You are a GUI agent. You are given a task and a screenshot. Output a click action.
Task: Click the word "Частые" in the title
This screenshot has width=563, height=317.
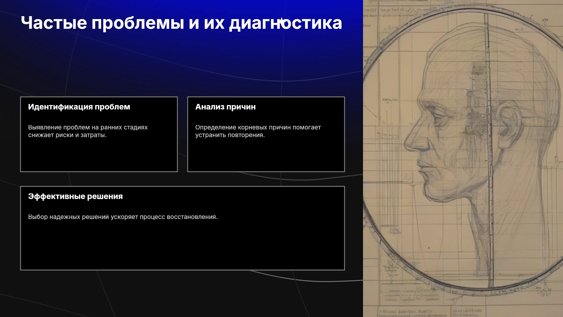tap(54, 23)
